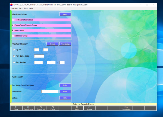The height and width of the screenshot is (117, 163).
Task: Click the last Part Number input field
Action: click(62, 63)
